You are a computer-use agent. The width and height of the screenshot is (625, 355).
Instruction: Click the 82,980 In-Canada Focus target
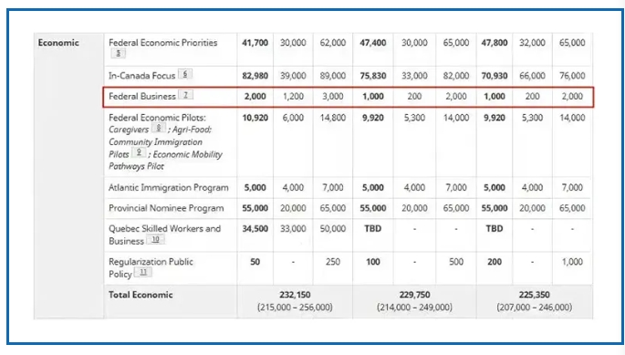point(255,76)
